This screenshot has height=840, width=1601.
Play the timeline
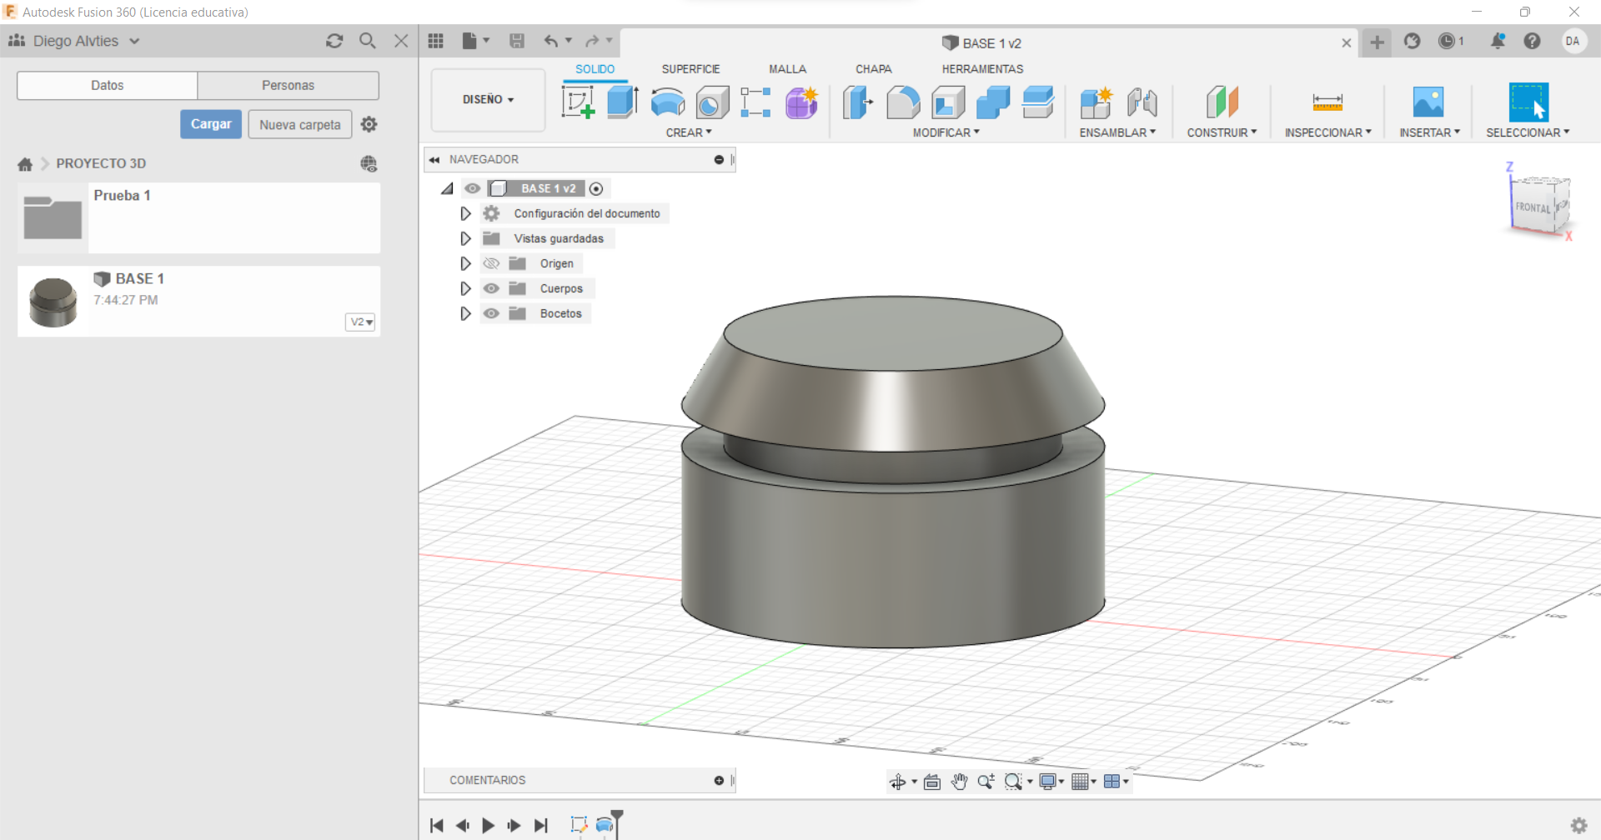(489, 825)
